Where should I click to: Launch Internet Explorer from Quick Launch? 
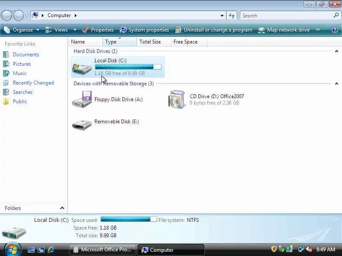click(x=51, y=250)
